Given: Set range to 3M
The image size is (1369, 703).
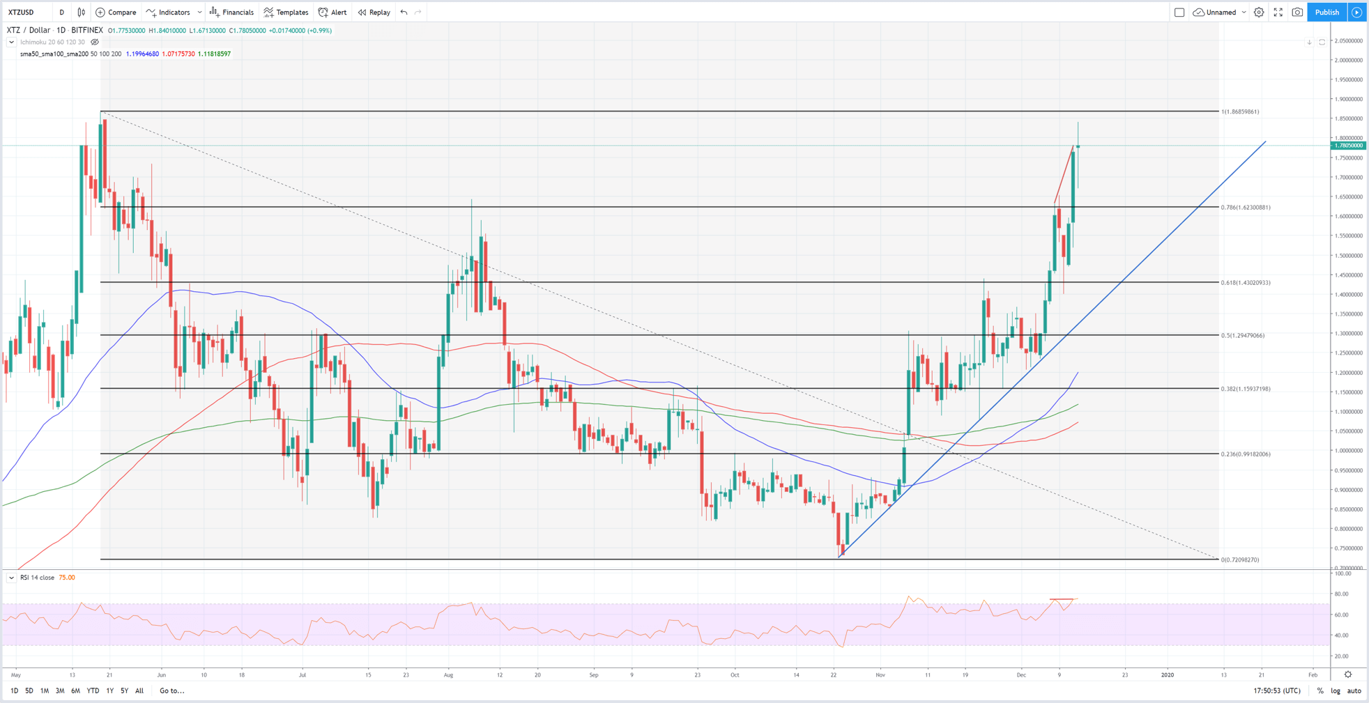Looking at the screenshot, I should click(x=60, y=690).
